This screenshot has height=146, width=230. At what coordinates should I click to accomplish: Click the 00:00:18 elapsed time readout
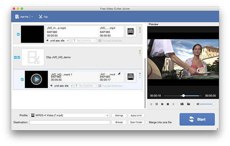click(155, 96)
